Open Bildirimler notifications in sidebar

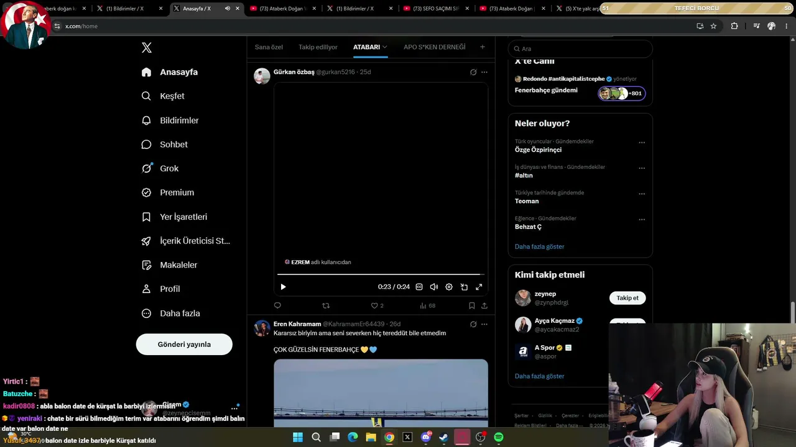(170, 120)
